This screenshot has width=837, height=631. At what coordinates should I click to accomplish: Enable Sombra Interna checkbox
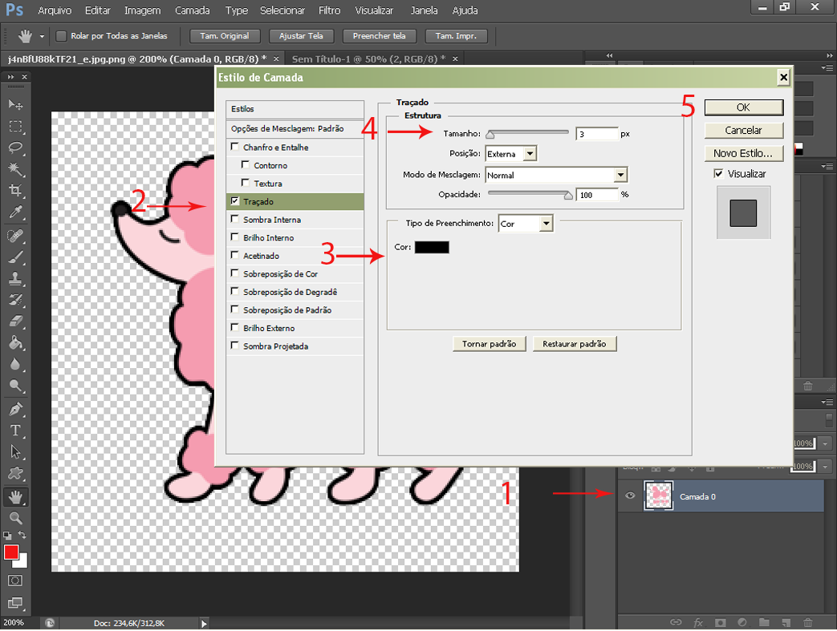coord(234,219)
